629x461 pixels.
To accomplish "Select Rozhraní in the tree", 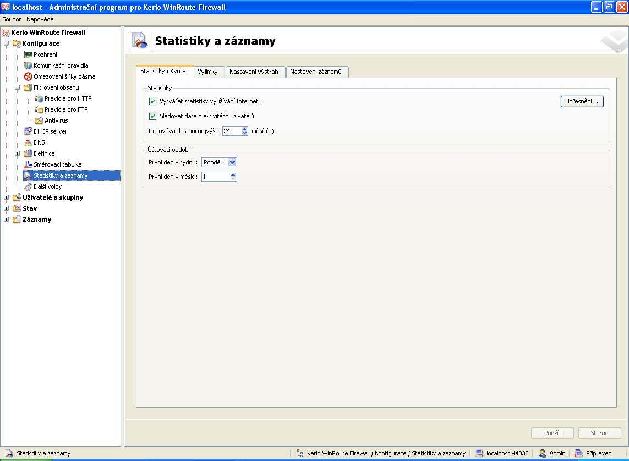I will point(45,54).
